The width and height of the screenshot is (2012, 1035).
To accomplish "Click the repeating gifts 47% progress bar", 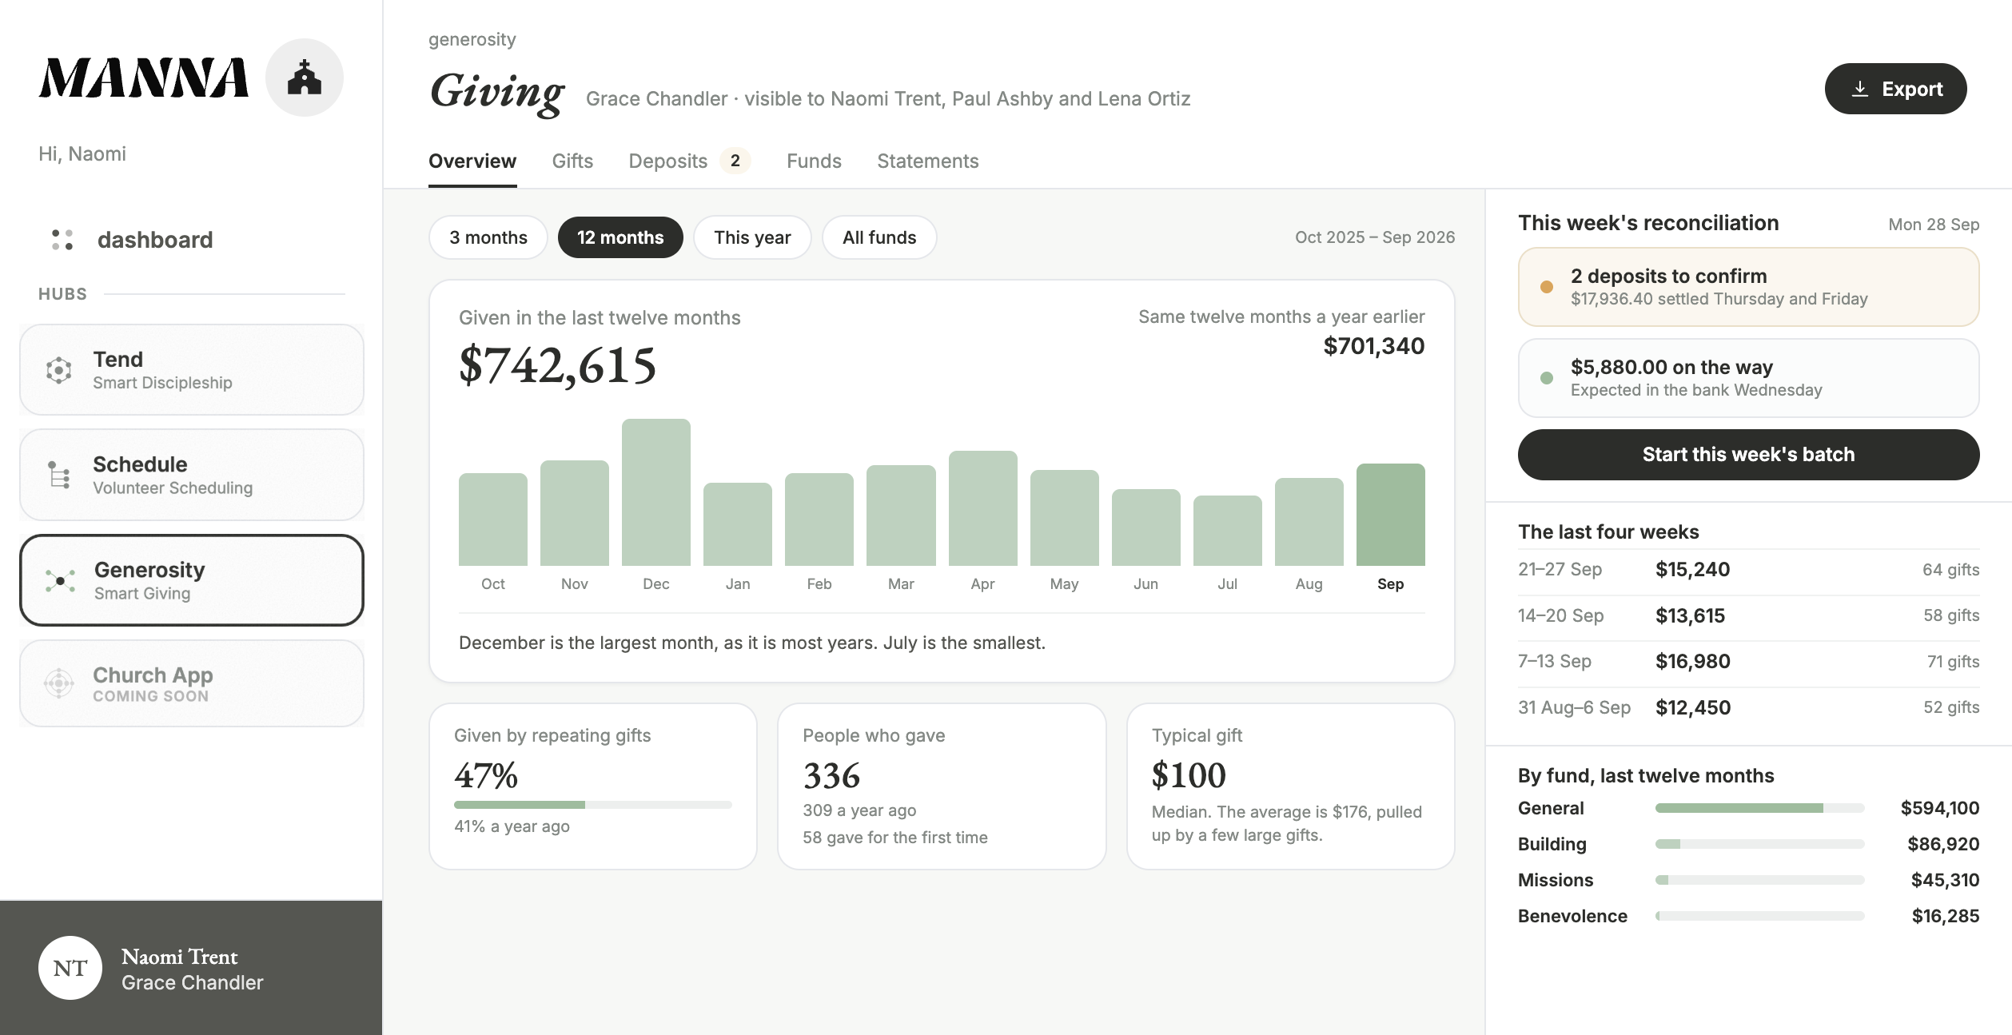I will (x=592, y=805).
